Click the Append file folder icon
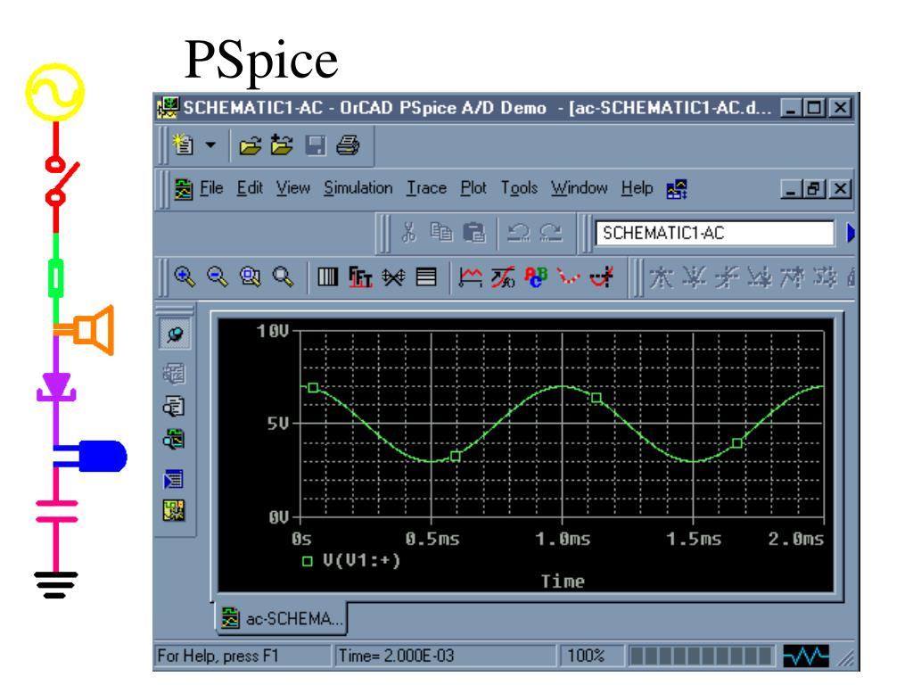The image size is (913, 685). tap(282, 145)
